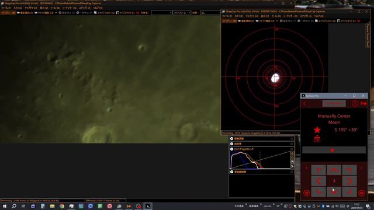
Task: Open the circled info icon in SynScan
Action: point(355,104)
